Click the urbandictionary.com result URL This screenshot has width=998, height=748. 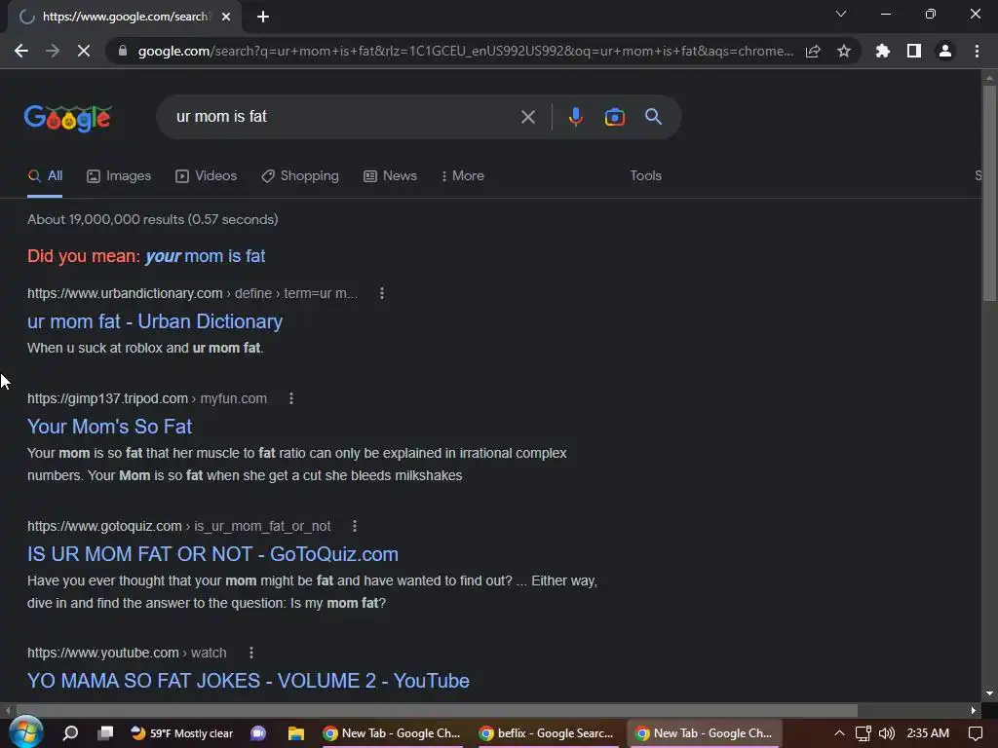pyautogui.click(x=192, y=293)
